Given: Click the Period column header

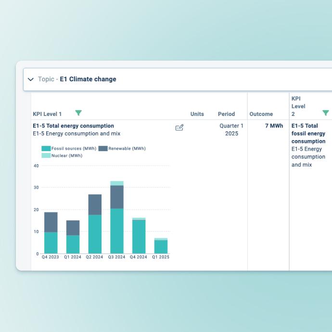Looking at the screenshot, I should pyautogui.click(x=226, y=114).
